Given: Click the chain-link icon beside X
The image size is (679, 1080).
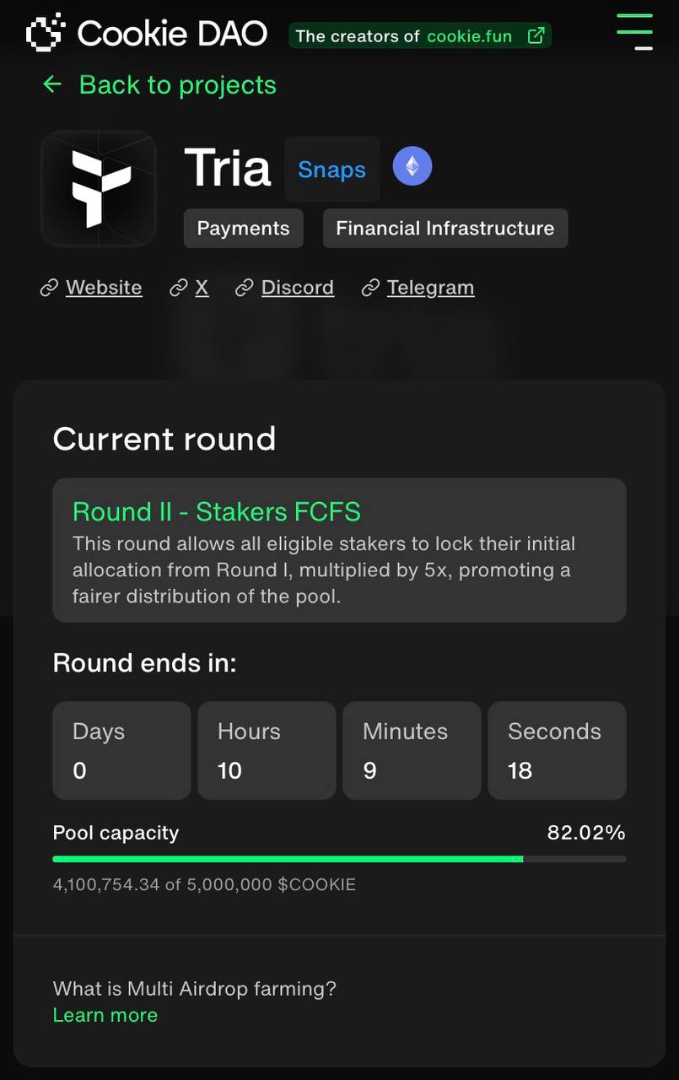Looking at the screenshot, I should point(178,288).
